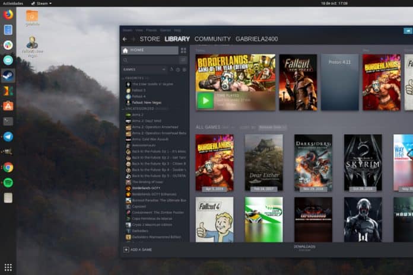Open the Games menu
Viewport: 413px width, 275px height.
point(166,30)
